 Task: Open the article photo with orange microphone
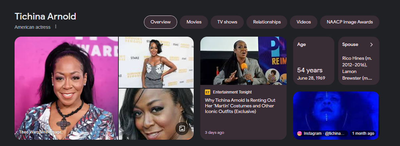click(243, 61)
